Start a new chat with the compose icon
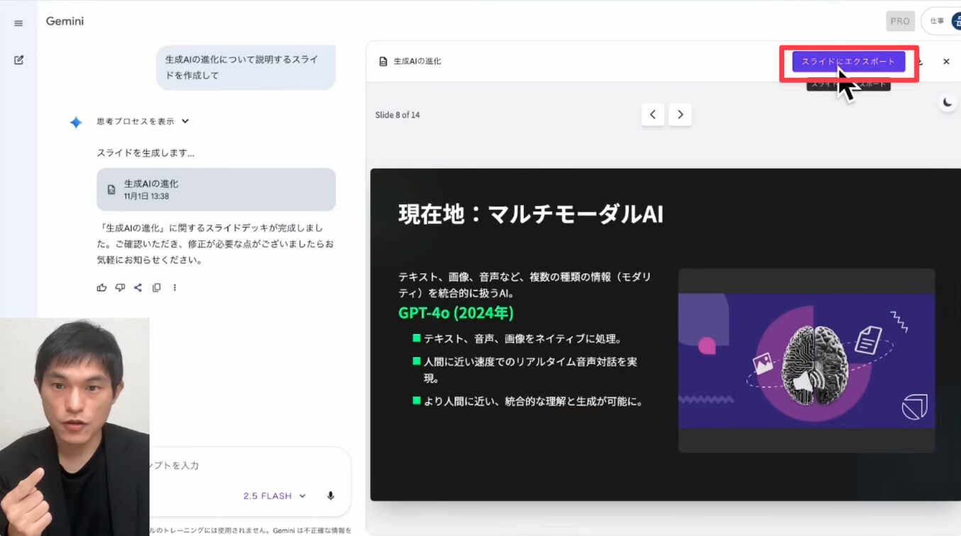 tap(18, 60)
